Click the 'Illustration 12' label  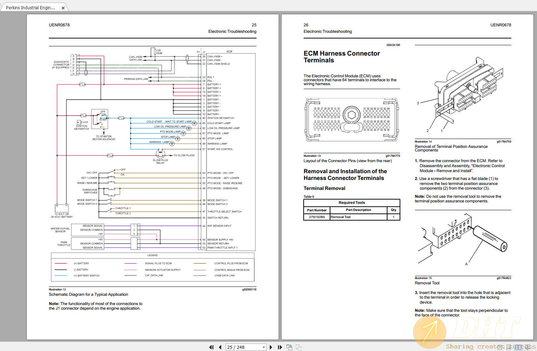pos(57,289)
